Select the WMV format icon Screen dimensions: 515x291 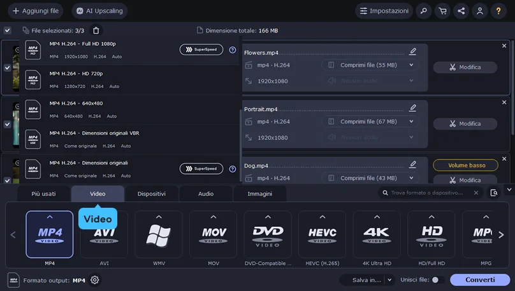[159, 234]
